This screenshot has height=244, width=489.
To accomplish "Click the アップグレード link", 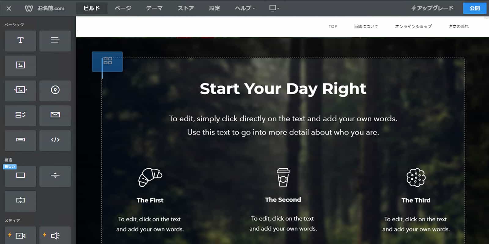I will [432, 8].
